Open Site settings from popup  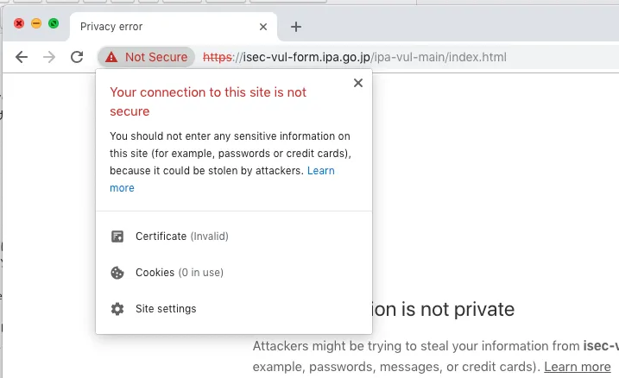(166, 309)
